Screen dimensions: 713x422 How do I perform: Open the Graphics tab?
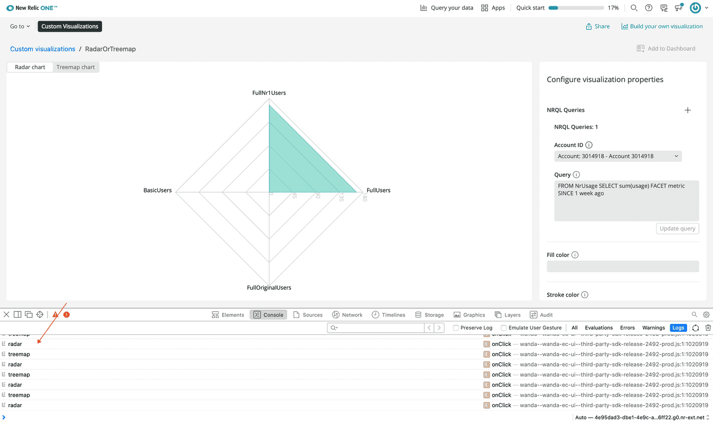tap(470, 315)
